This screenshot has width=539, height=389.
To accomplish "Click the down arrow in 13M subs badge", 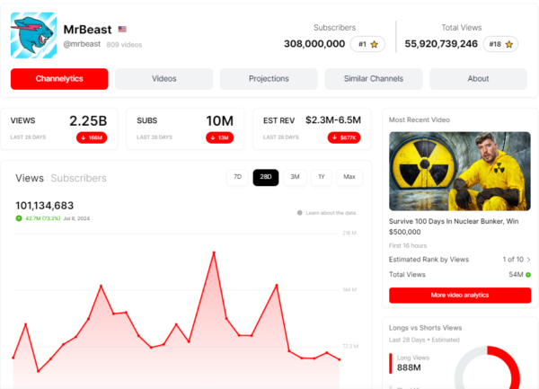I will [x=213, y=137].
